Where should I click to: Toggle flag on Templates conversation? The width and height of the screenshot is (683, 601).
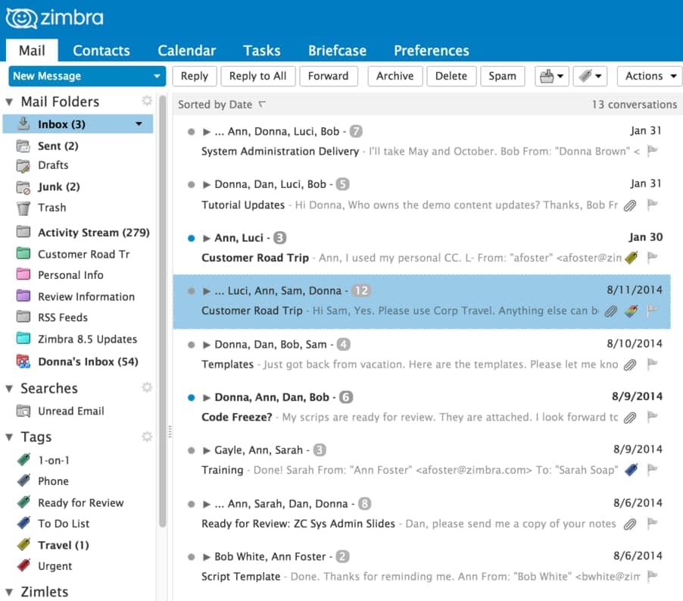(652, 364)
